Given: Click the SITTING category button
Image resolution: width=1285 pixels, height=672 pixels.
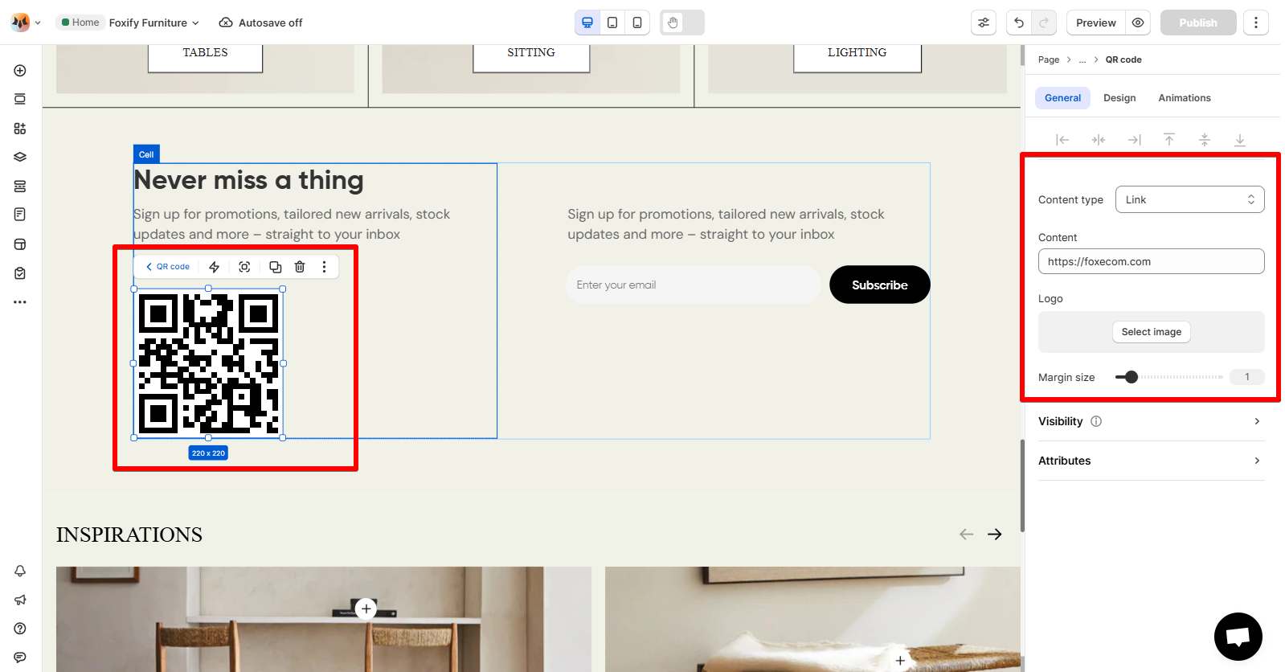Looking at the screenshot, I should tap(531, 53).
